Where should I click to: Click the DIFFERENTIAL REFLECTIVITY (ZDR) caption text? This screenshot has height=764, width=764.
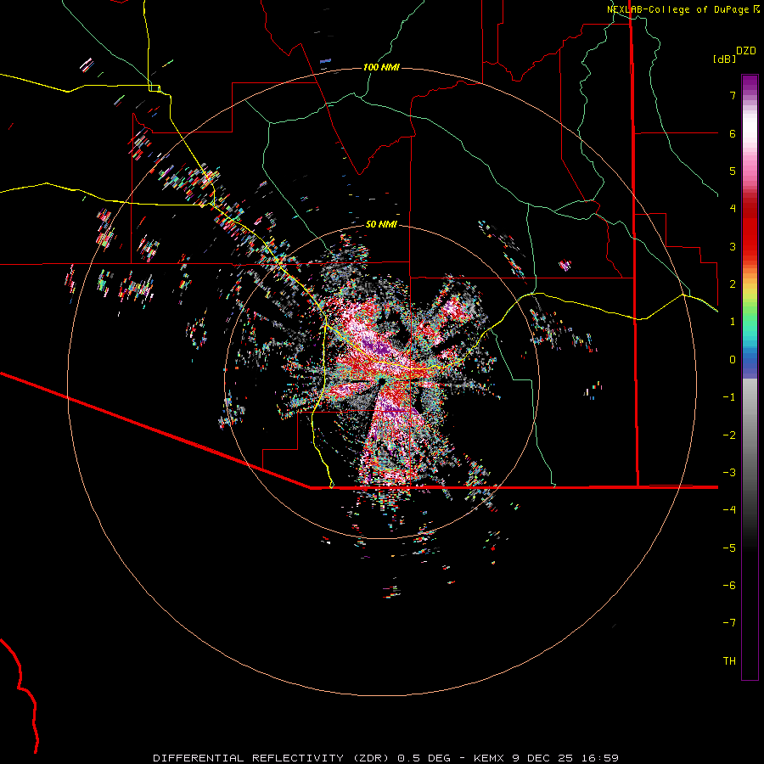click(x=272, y=758)
